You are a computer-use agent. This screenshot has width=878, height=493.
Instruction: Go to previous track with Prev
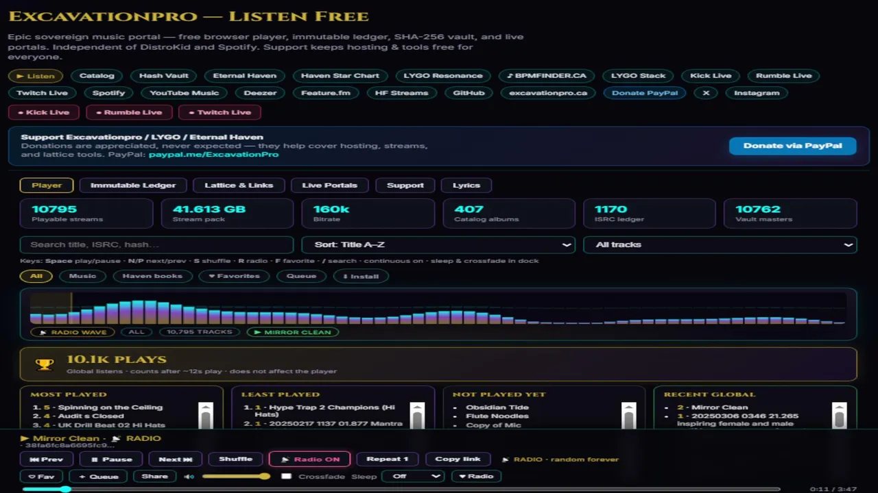pyautogui.click(x=47, y=459)
